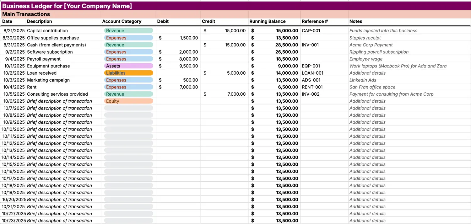Image resolution: width=471 pixels, height=224 pixels.
Task: Open the Revenue dropdown for Consulting services provided
Action: coord(128,94)
